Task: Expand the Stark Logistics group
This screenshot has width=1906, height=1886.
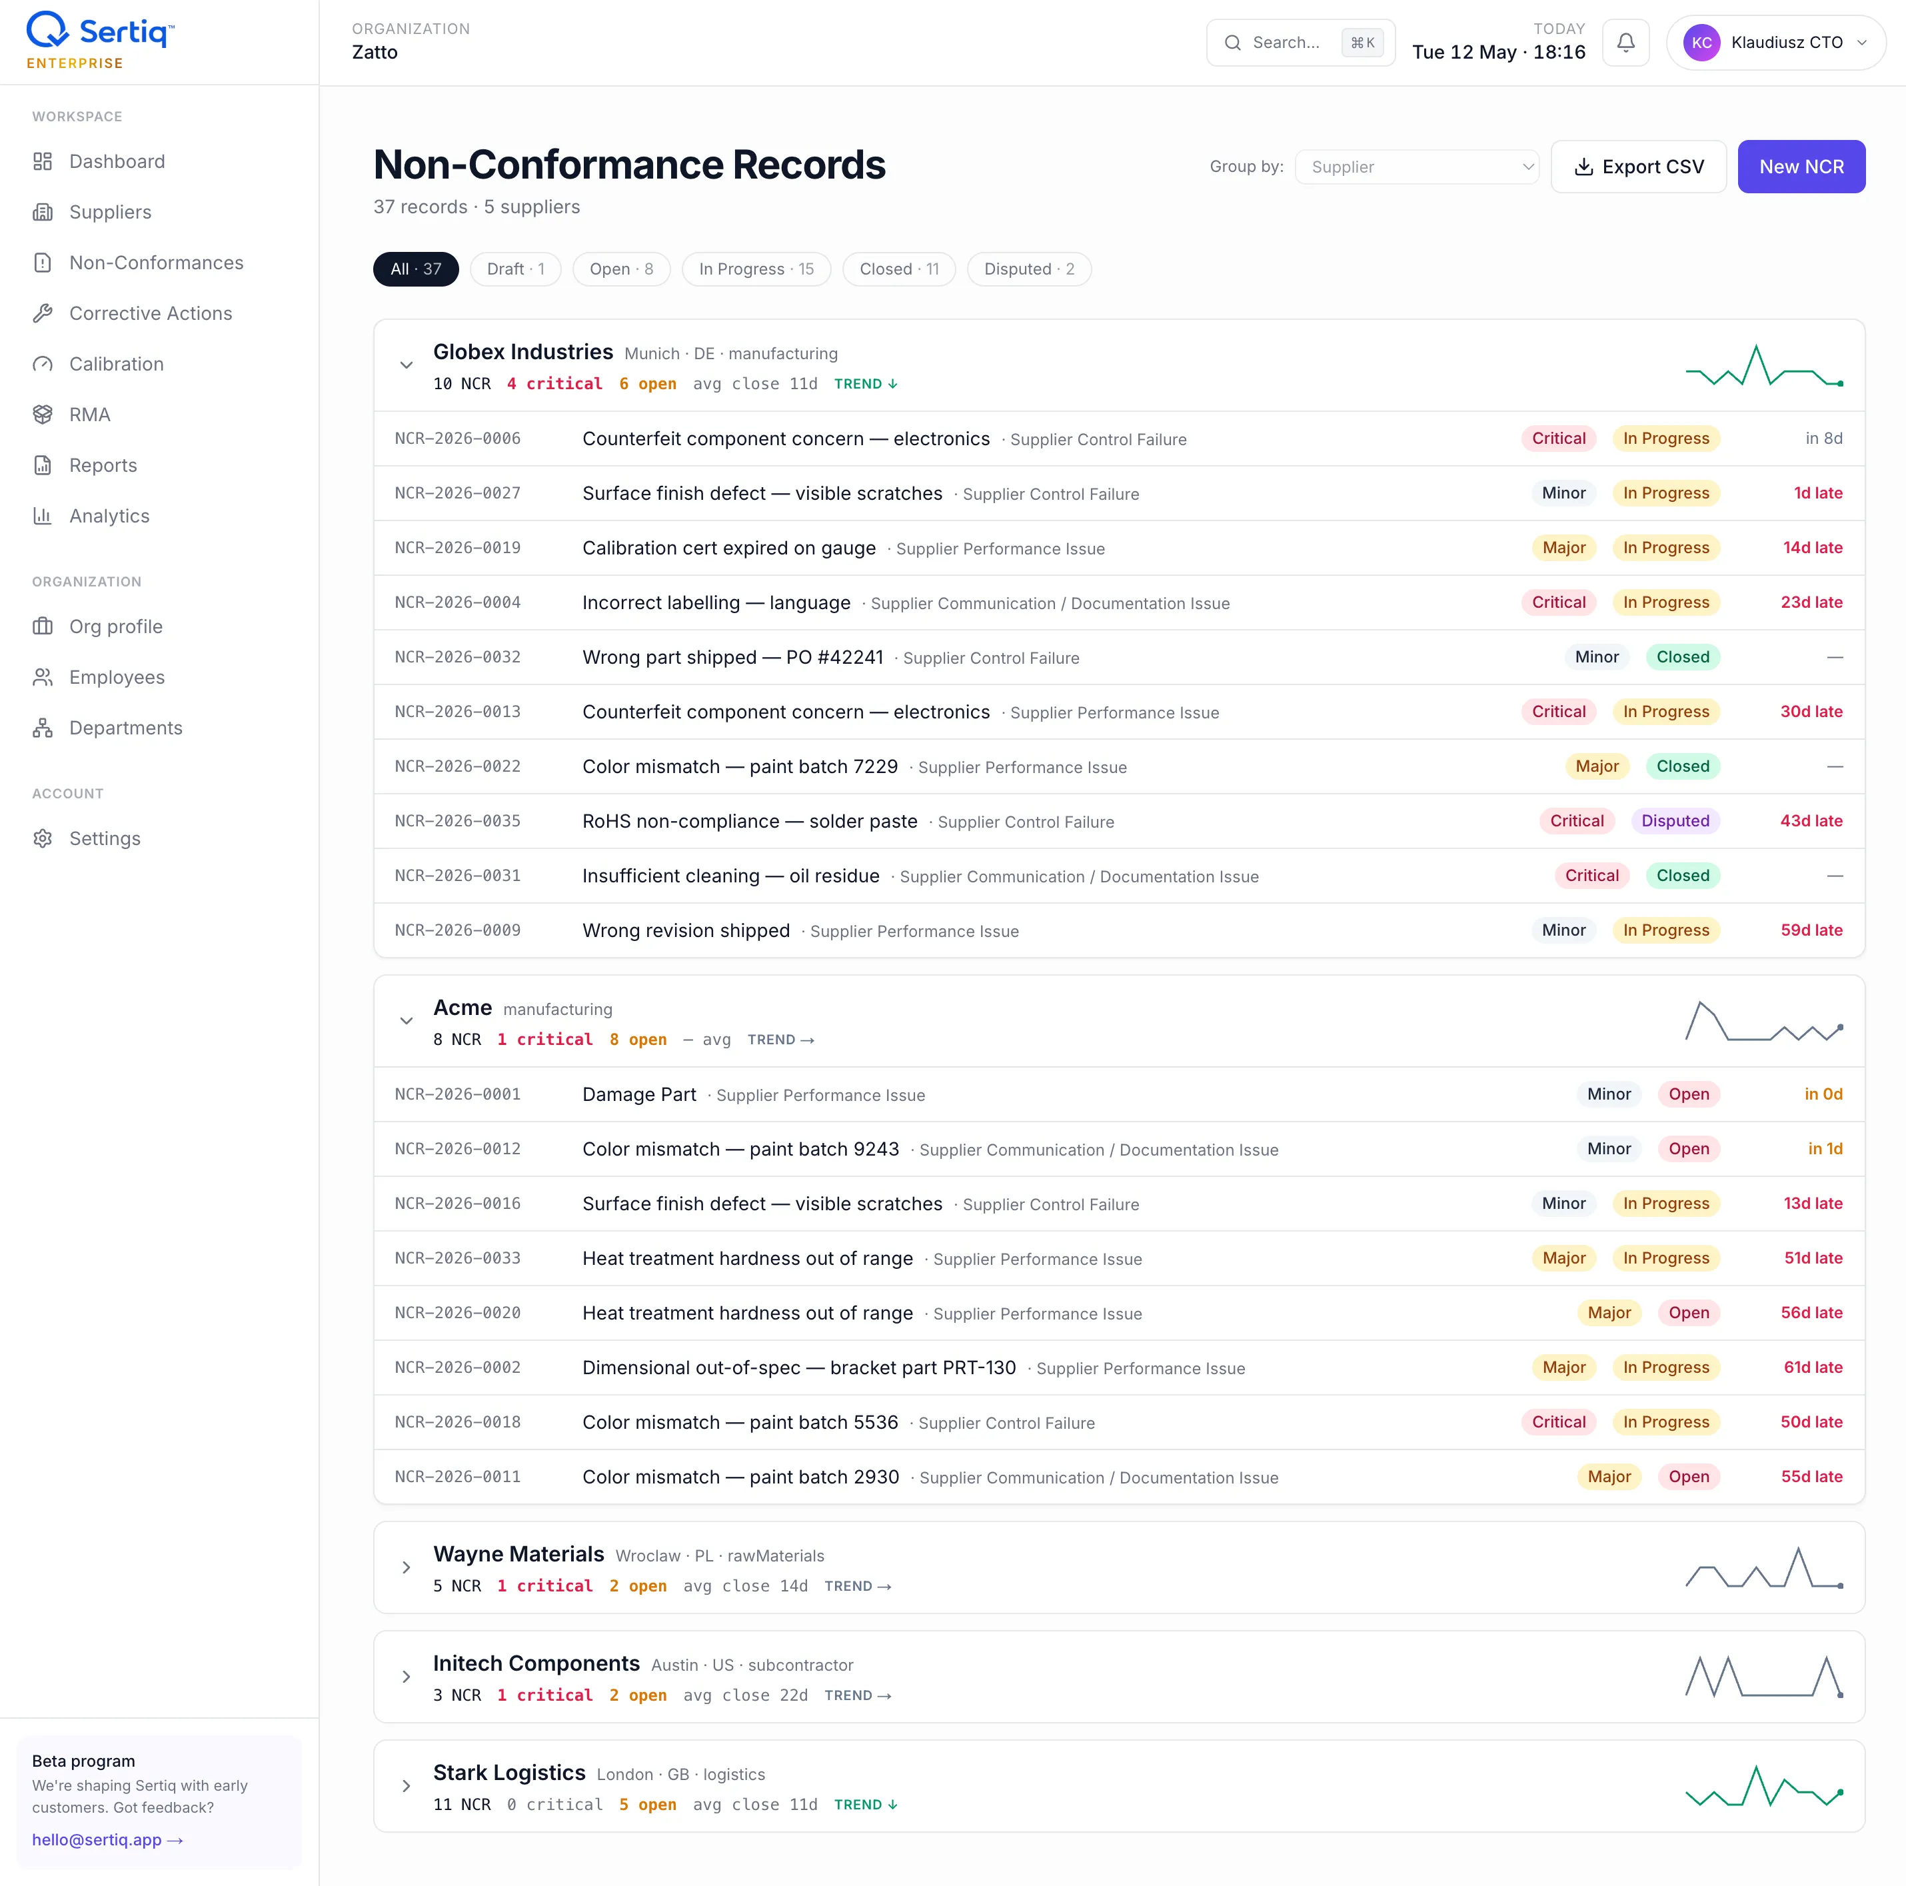Action: [405, 1787]
